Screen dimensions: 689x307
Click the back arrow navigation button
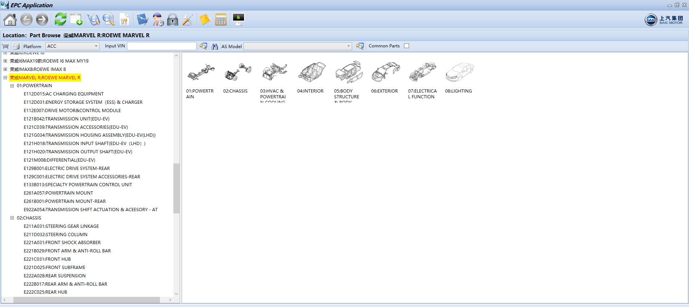(x=26, y=20)
